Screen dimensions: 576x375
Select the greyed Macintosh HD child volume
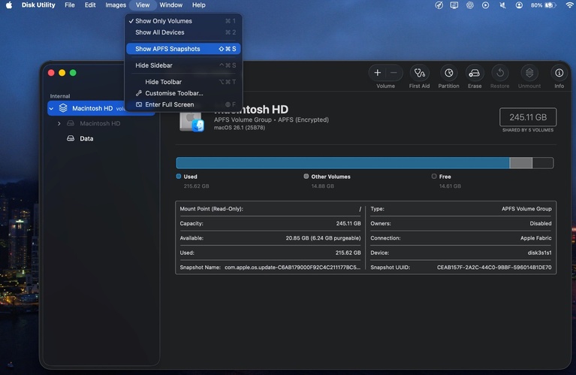click(101, 123)
